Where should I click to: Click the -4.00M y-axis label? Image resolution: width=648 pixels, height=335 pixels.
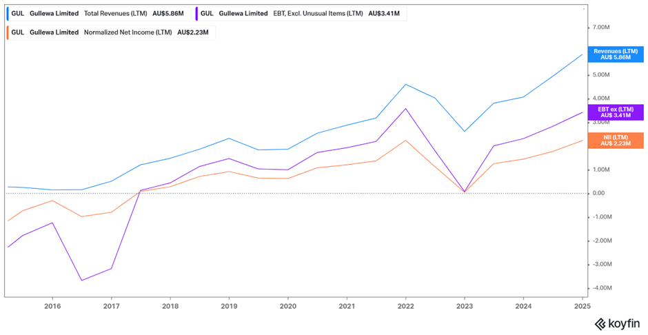click(601, 288)
